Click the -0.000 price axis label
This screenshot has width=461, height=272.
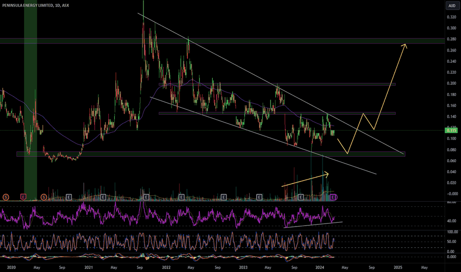pos(452,194)
